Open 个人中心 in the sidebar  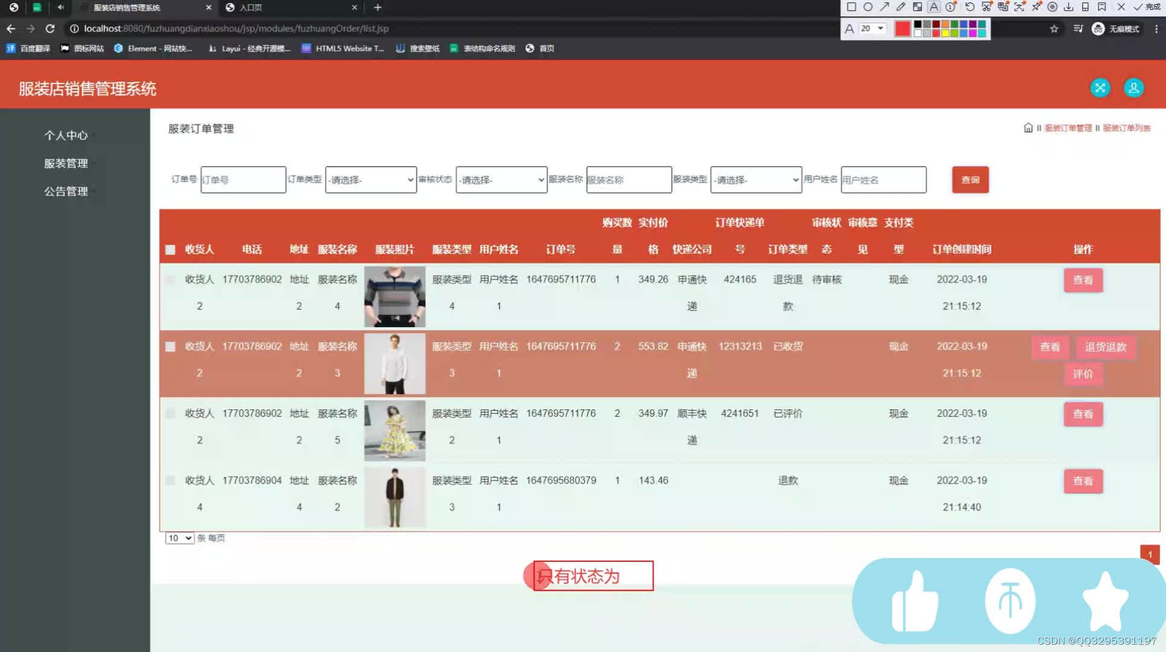point(66,135)
